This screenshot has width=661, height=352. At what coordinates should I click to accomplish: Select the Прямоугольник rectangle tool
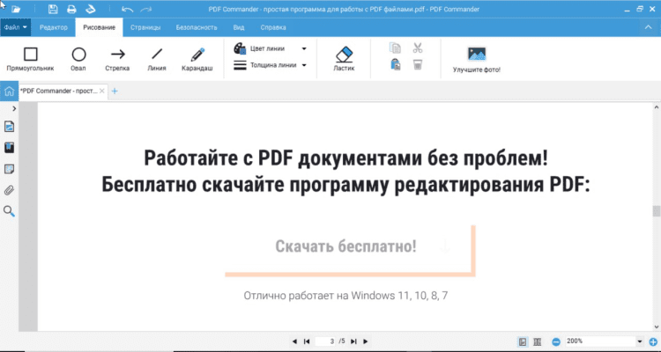[x=30, y=59]
